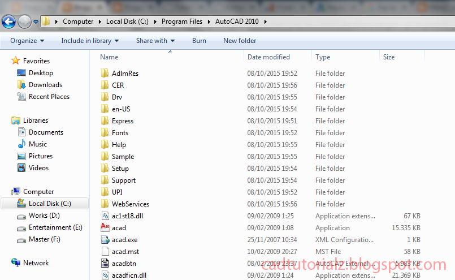Image resolution: width=455 pixels, height=280 pixels.
Task: Click the Burn toolbar button
Action: click(199, 41)
